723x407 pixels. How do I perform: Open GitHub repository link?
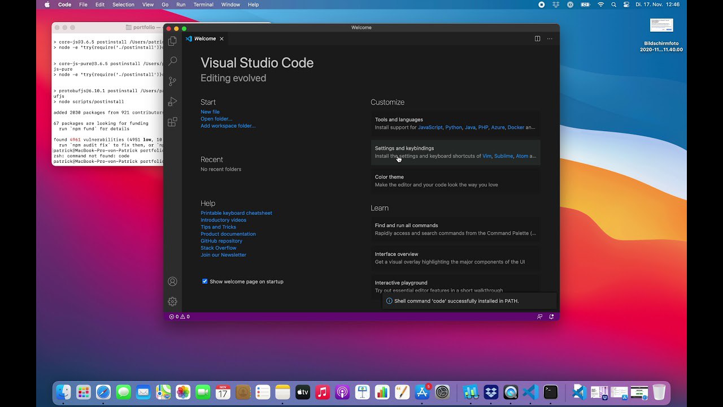221,241
